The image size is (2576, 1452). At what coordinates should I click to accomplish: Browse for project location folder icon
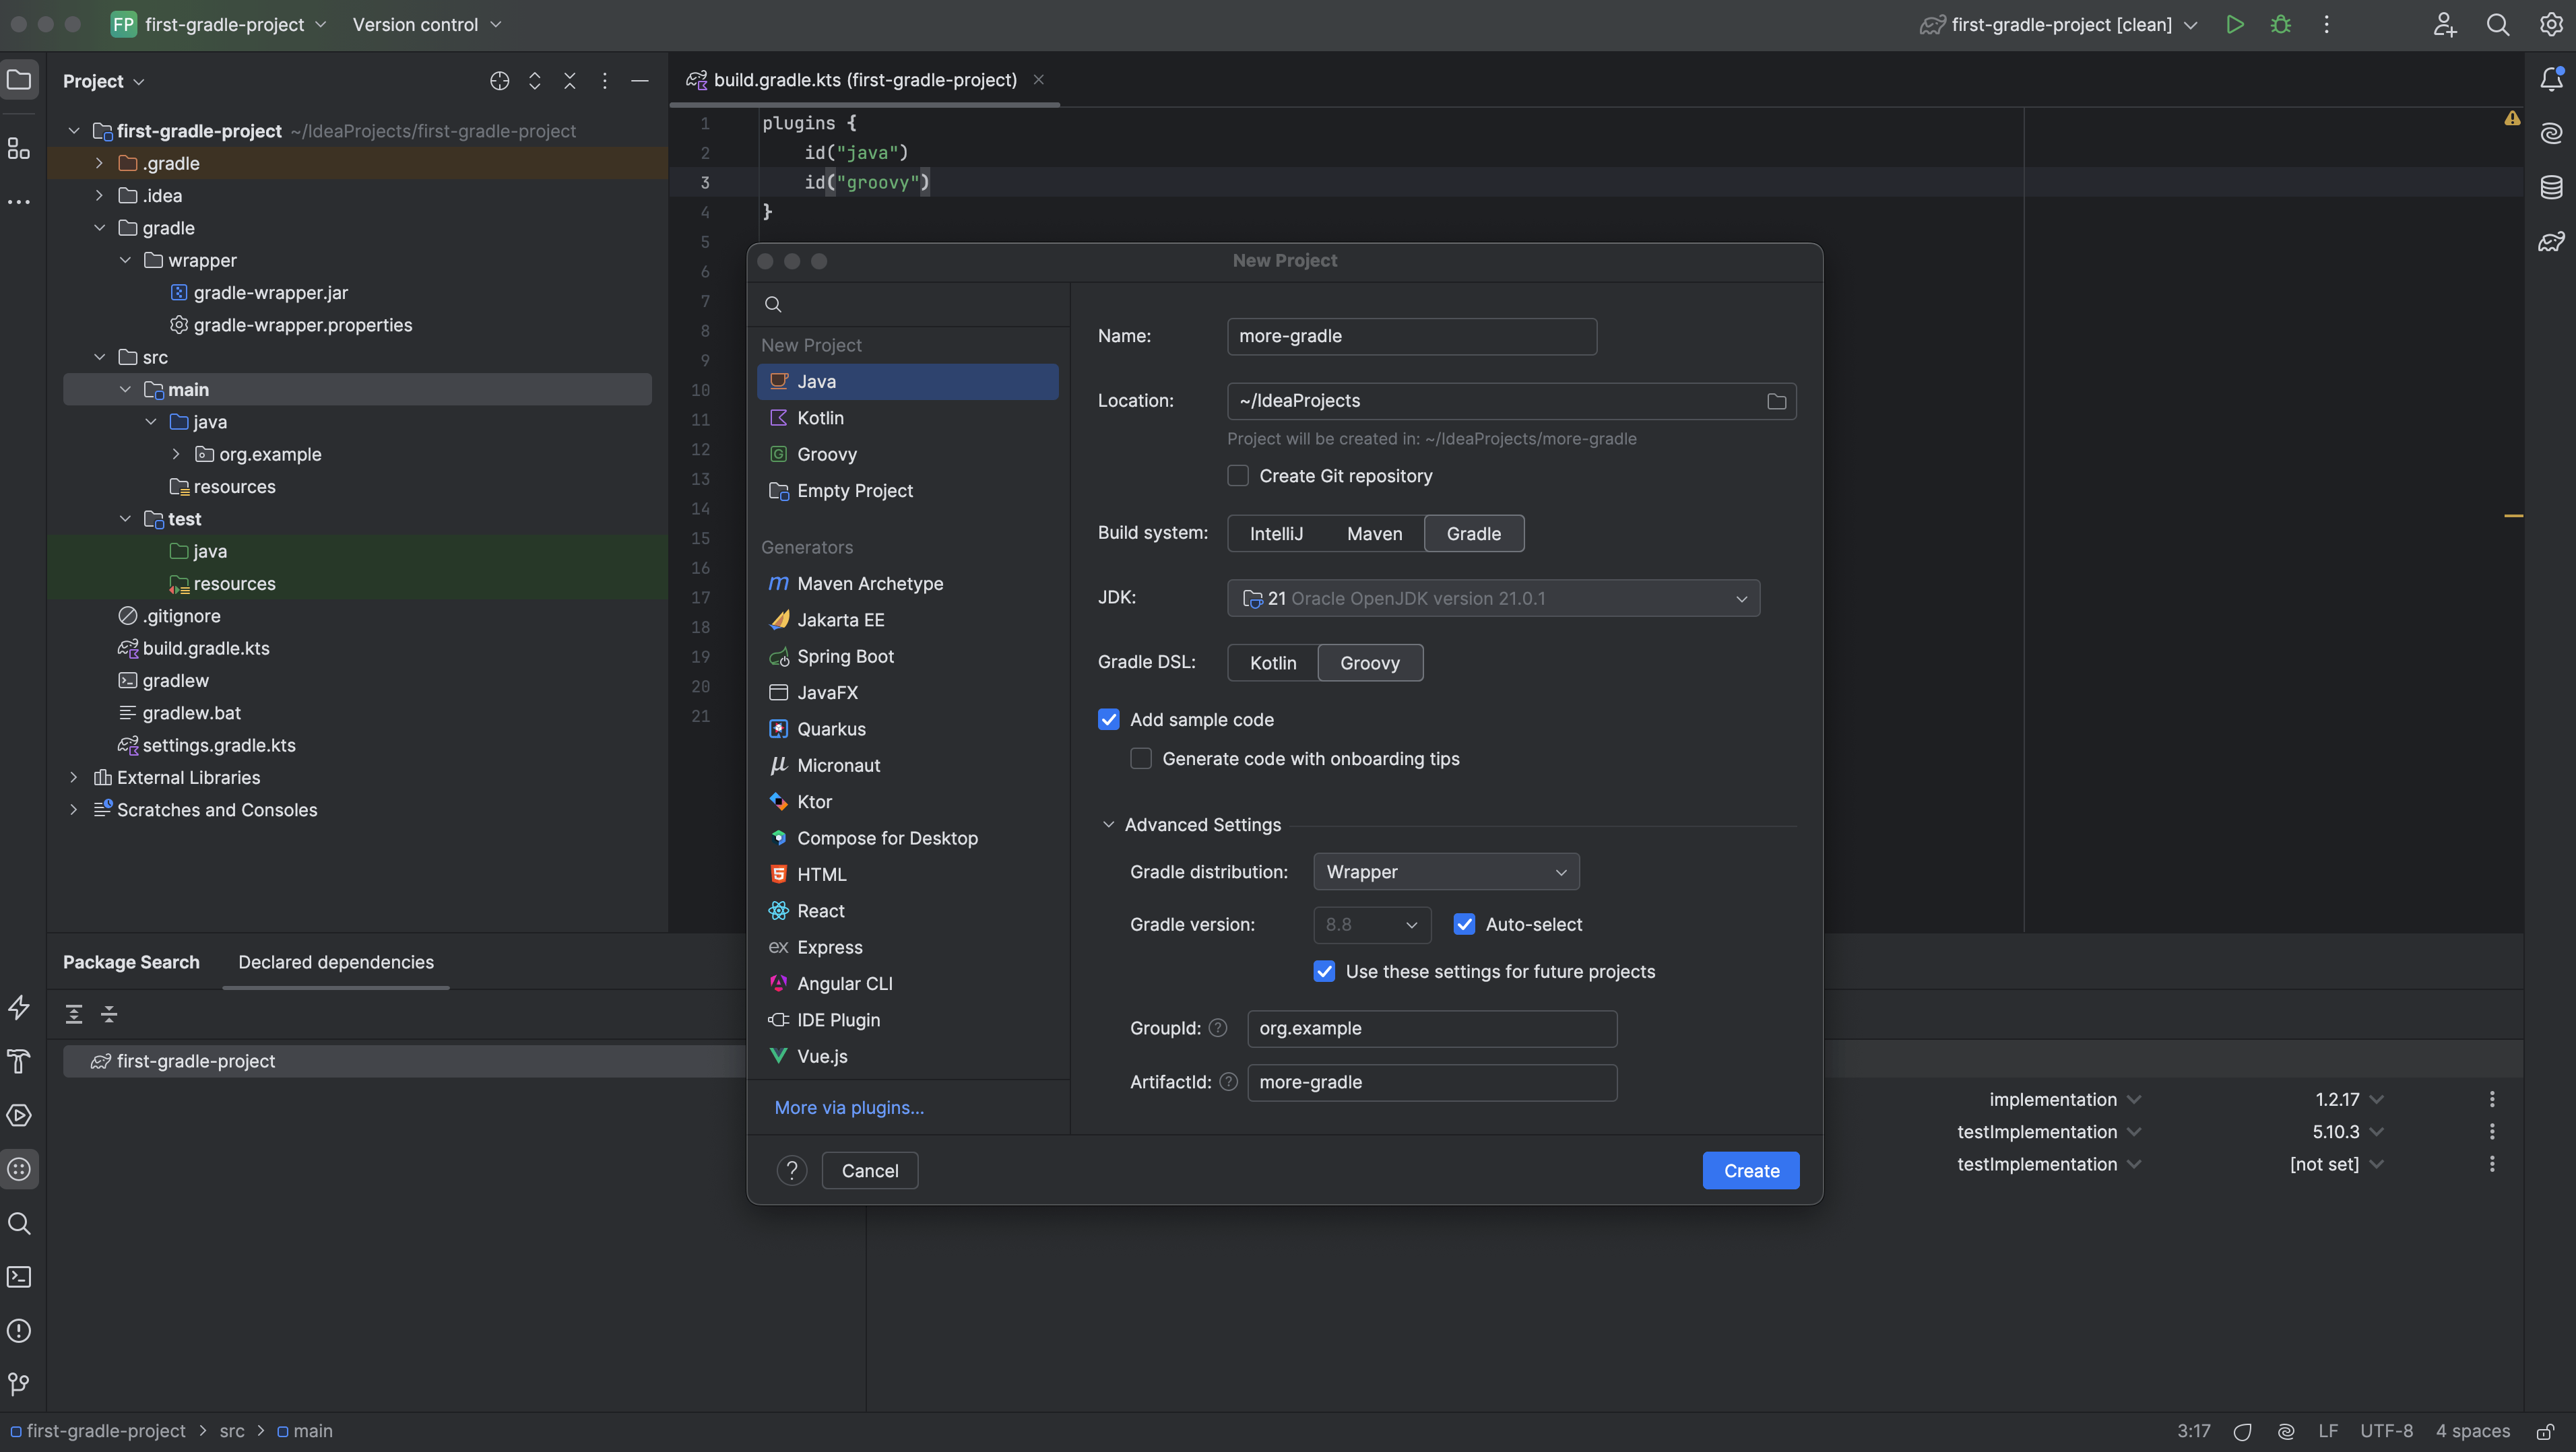1776,401
